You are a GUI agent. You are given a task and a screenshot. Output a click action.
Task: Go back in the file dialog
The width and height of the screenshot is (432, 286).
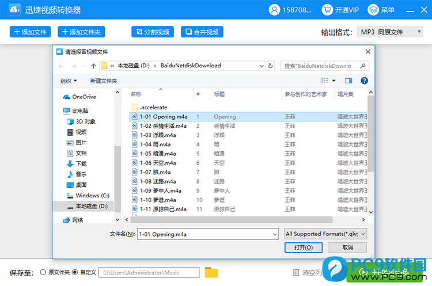(x=61, y=66)
